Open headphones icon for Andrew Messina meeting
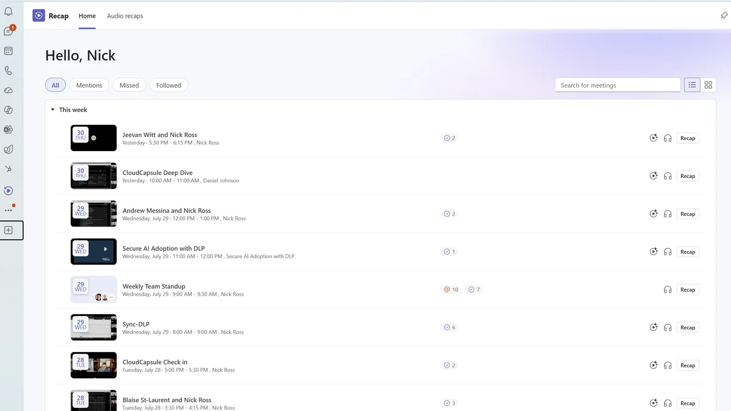Screen dimensions: 731x411 (668, 214)
